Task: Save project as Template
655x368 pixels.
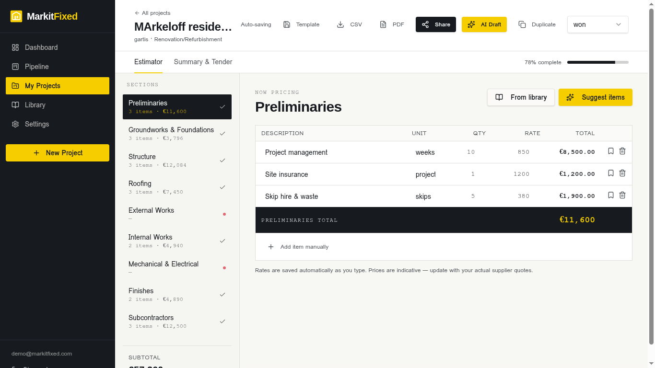Action: (x=301, y=24)
